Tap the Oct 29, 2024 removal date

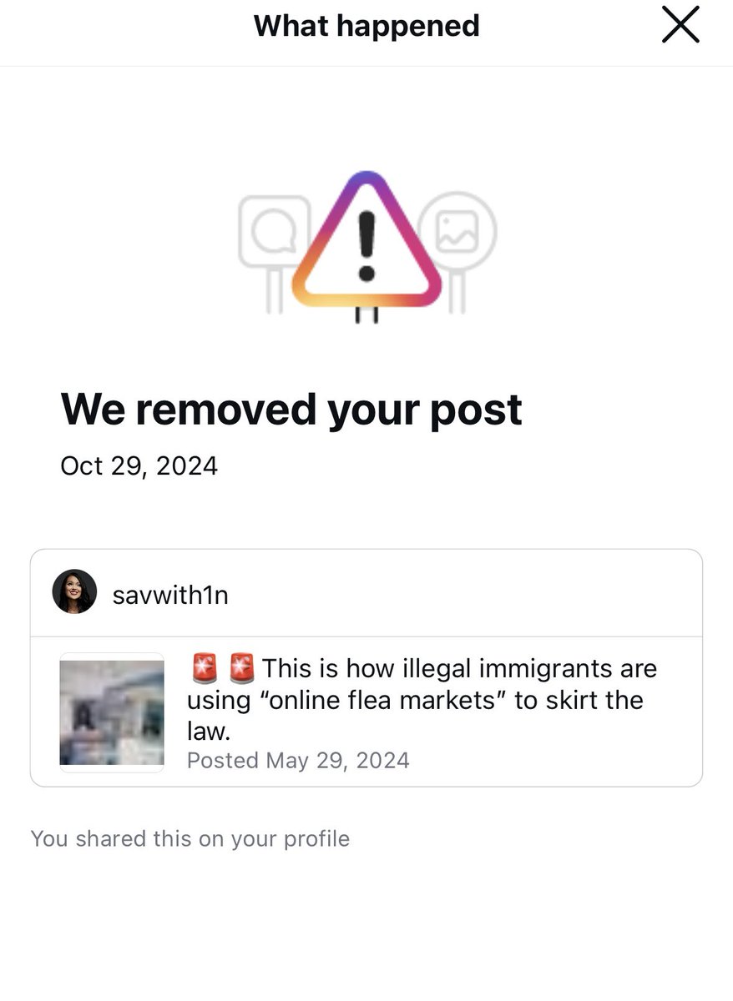(x=139, y=465)
